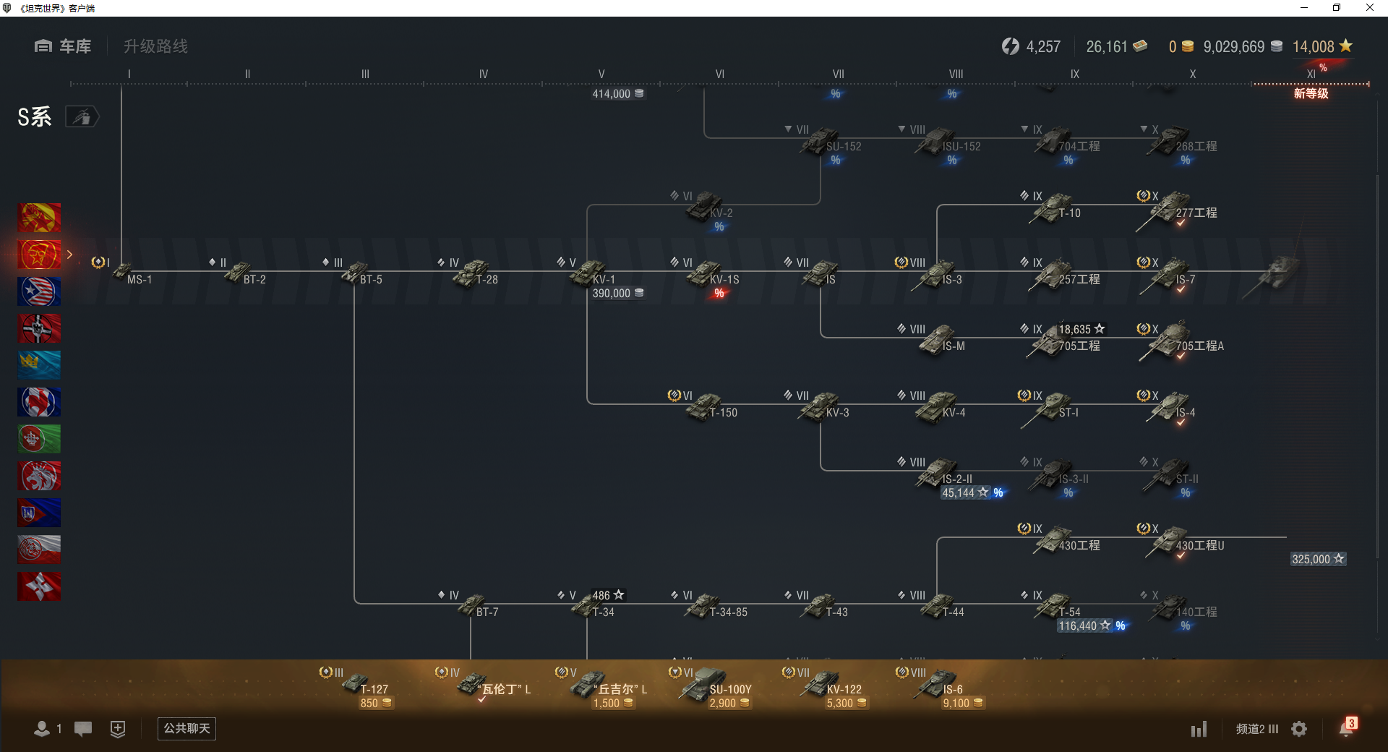This screenshot has height=752, width=1388.
Task: Select the Sweden crown flag
Action: point(39,365)
